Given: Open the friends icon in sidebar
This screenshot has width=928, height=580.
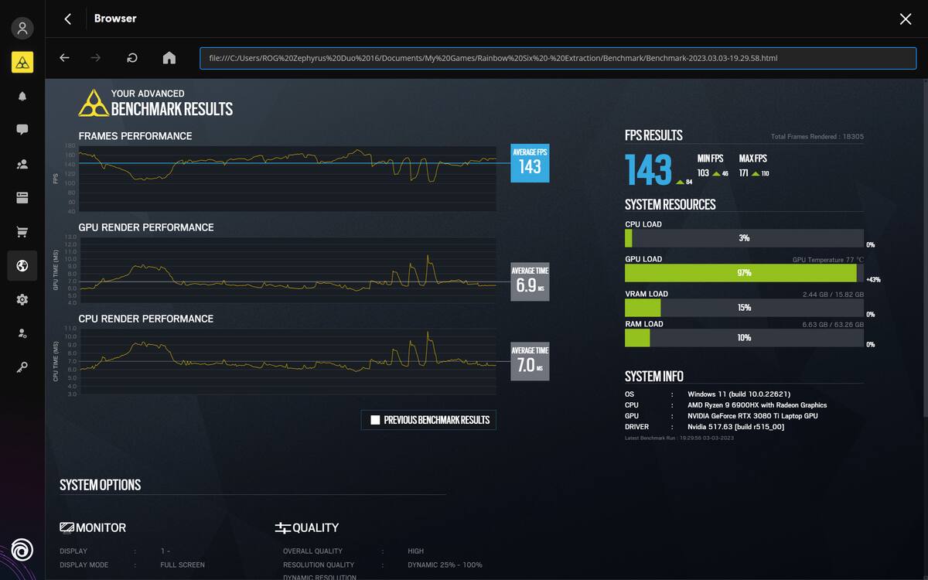Looking at the screenshot, I should click(x=22, y=164).
